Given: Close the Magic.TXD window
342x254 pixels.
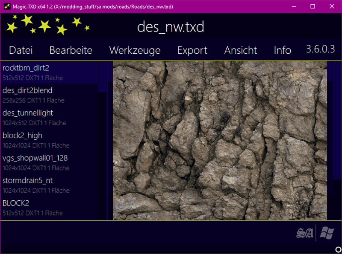Looking at the screenshot, I should click(332, 6).
